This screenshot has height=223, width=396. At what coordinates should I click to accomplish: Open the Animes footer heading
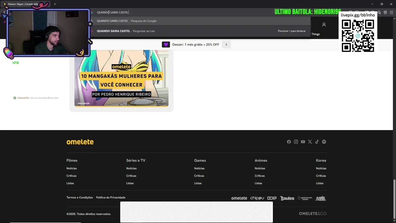[261, 160]
